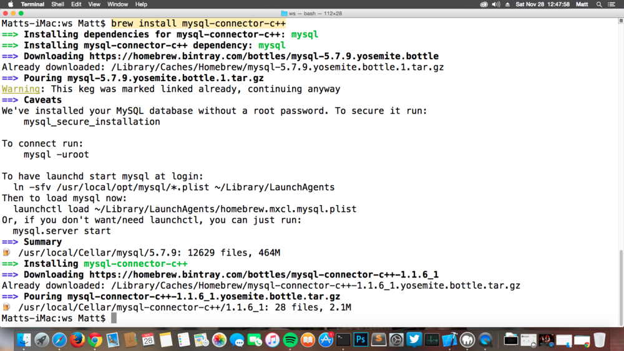Open the Trash in the Dock
The width and height of the screenshot is (624, 351).
[x=599, y=340]
